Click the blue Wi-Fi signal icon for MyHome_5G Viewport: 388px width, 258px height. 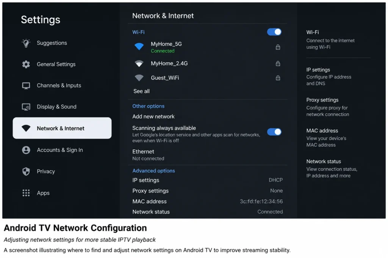pos(139,46)
